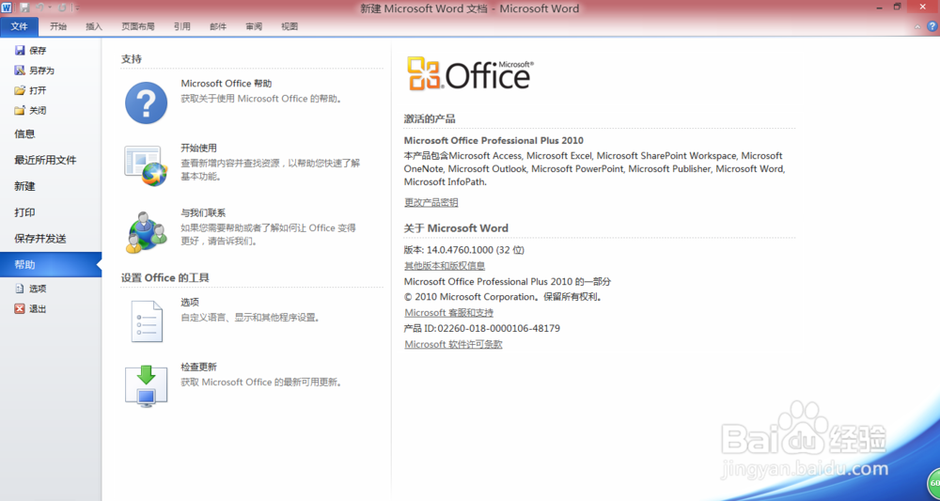Switch to the View (视图) tab

[290, 26]
